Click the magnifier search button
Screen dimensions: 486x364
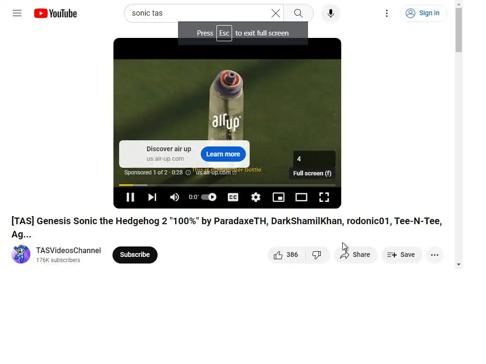coord(299,13)
